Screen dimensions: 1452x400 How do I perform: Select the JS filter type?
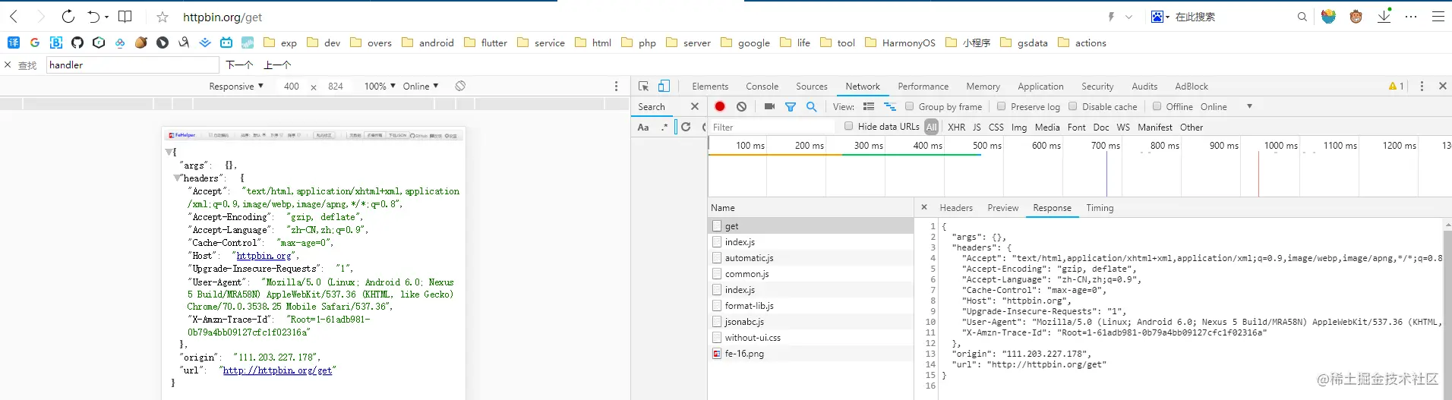977,127
